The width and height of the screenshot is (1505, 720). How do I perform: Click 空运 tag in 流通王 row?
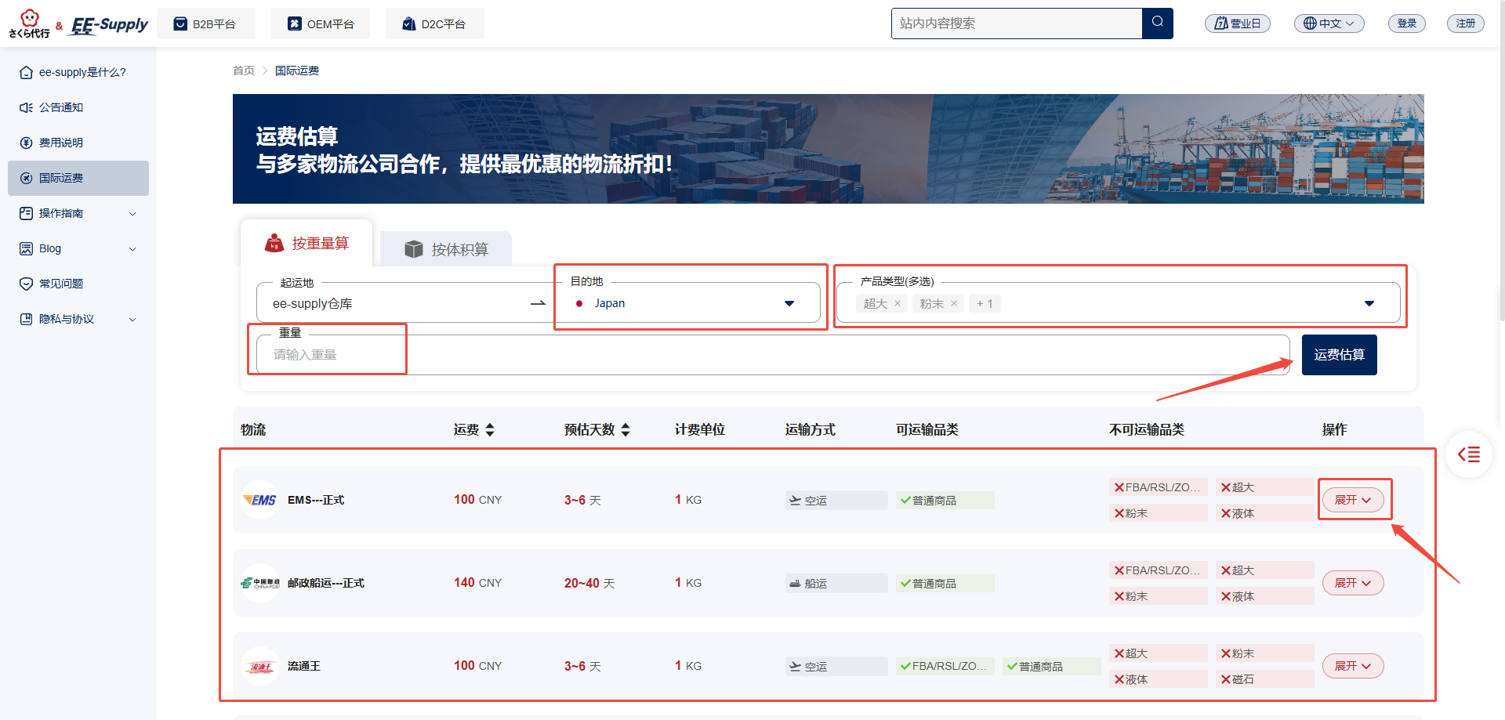(836, 667)
